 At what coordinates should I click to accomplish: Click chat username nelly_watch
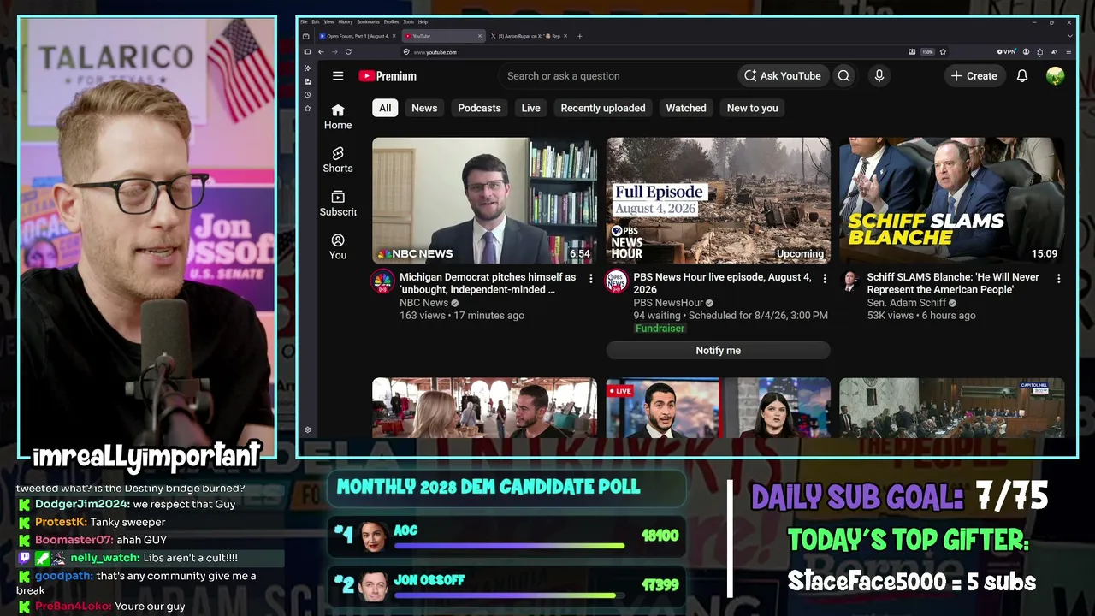click(x=104, y=558)
